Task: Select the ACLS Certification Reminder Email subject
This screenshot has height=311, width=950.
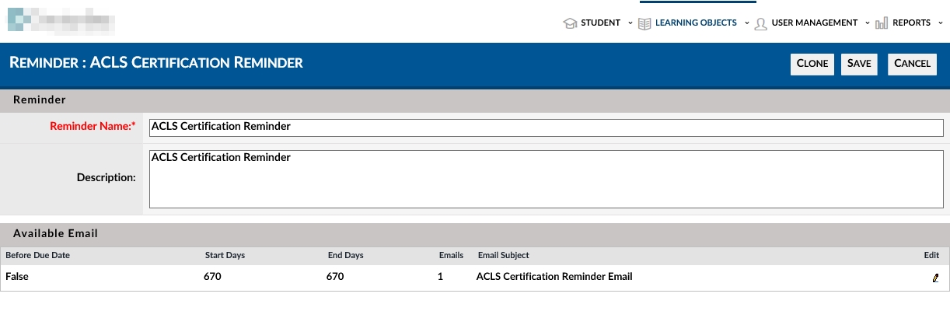Action: click(554, 277)
